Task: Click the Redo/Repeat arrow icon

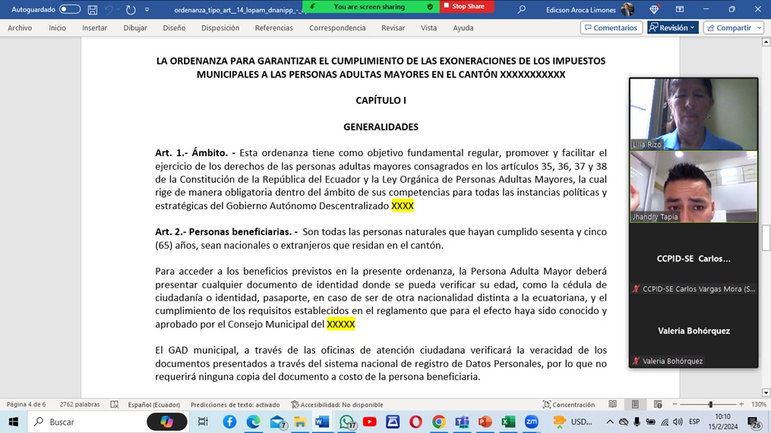Action: [131, 10]
